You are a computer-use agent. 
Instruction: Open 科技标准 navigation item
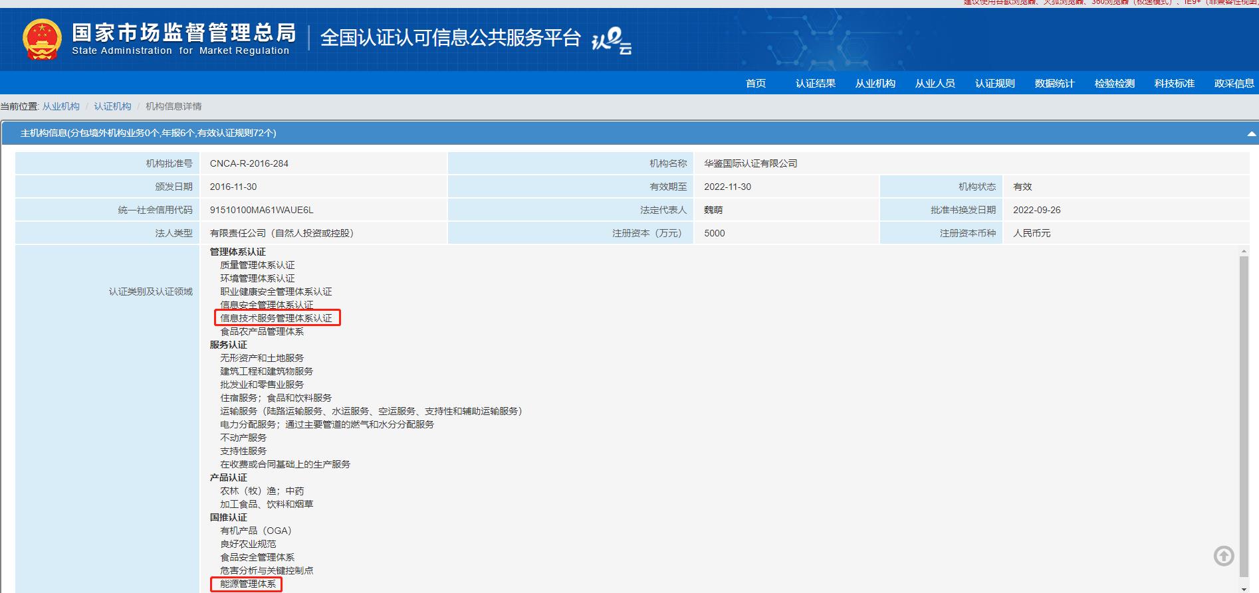coord(1174,84)
